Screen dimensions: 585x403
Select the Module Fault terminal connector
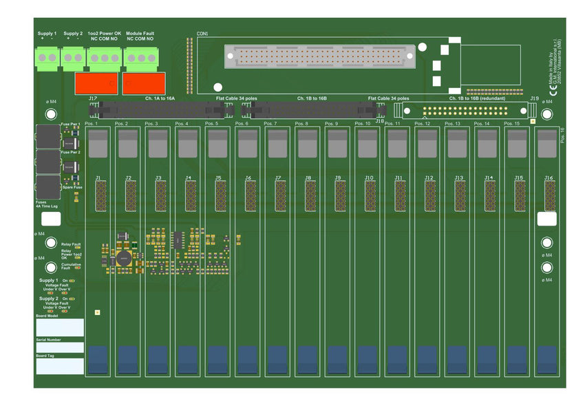pos(140,58)
